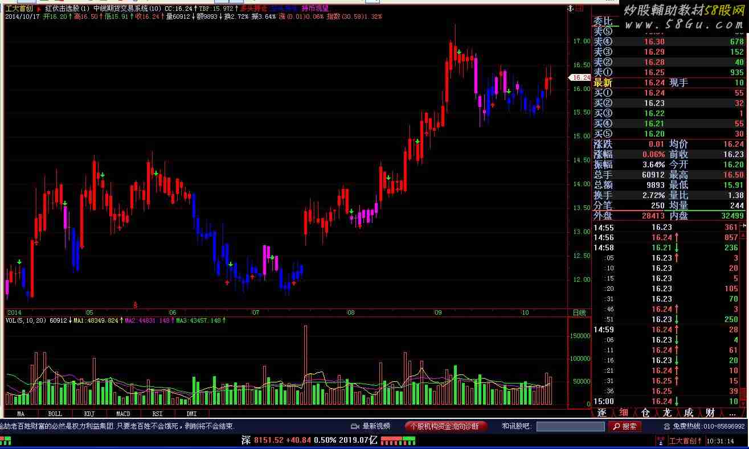The image size is (749, 449).
Task: Open the 细 detail tab
Action: coord(624,413)
